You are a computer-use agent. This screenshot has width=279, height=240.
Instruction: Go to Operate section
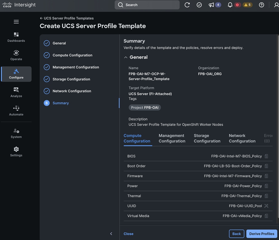[16, 56]
